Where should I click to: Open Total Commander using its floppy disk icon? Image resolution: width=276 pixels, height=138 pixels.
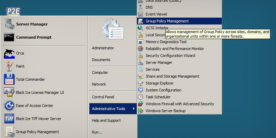coord(9,79)
